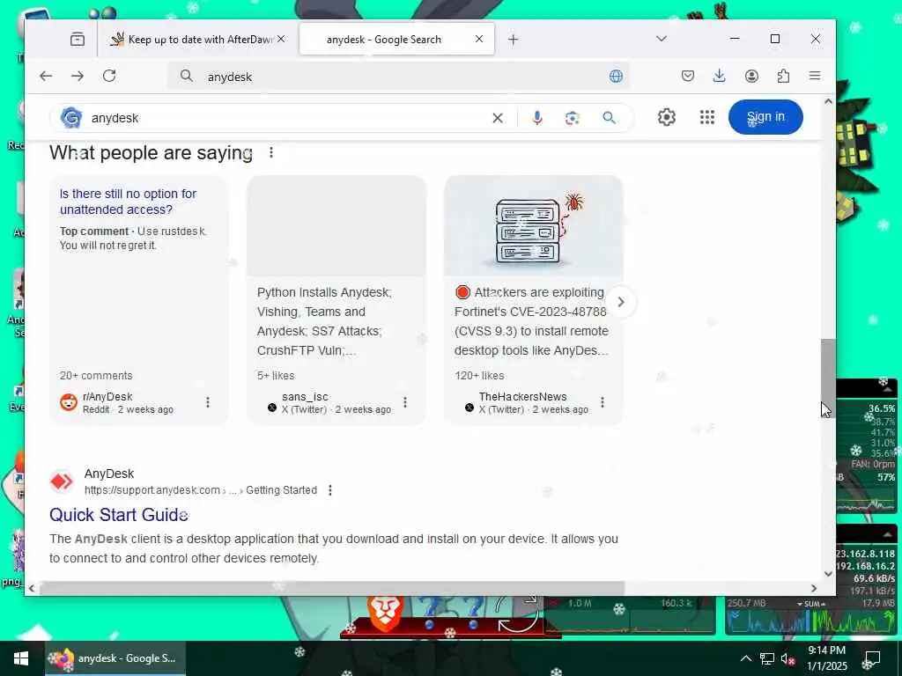
Task: Open the Quick Start Guide result
Action: (x=119, y=514)
